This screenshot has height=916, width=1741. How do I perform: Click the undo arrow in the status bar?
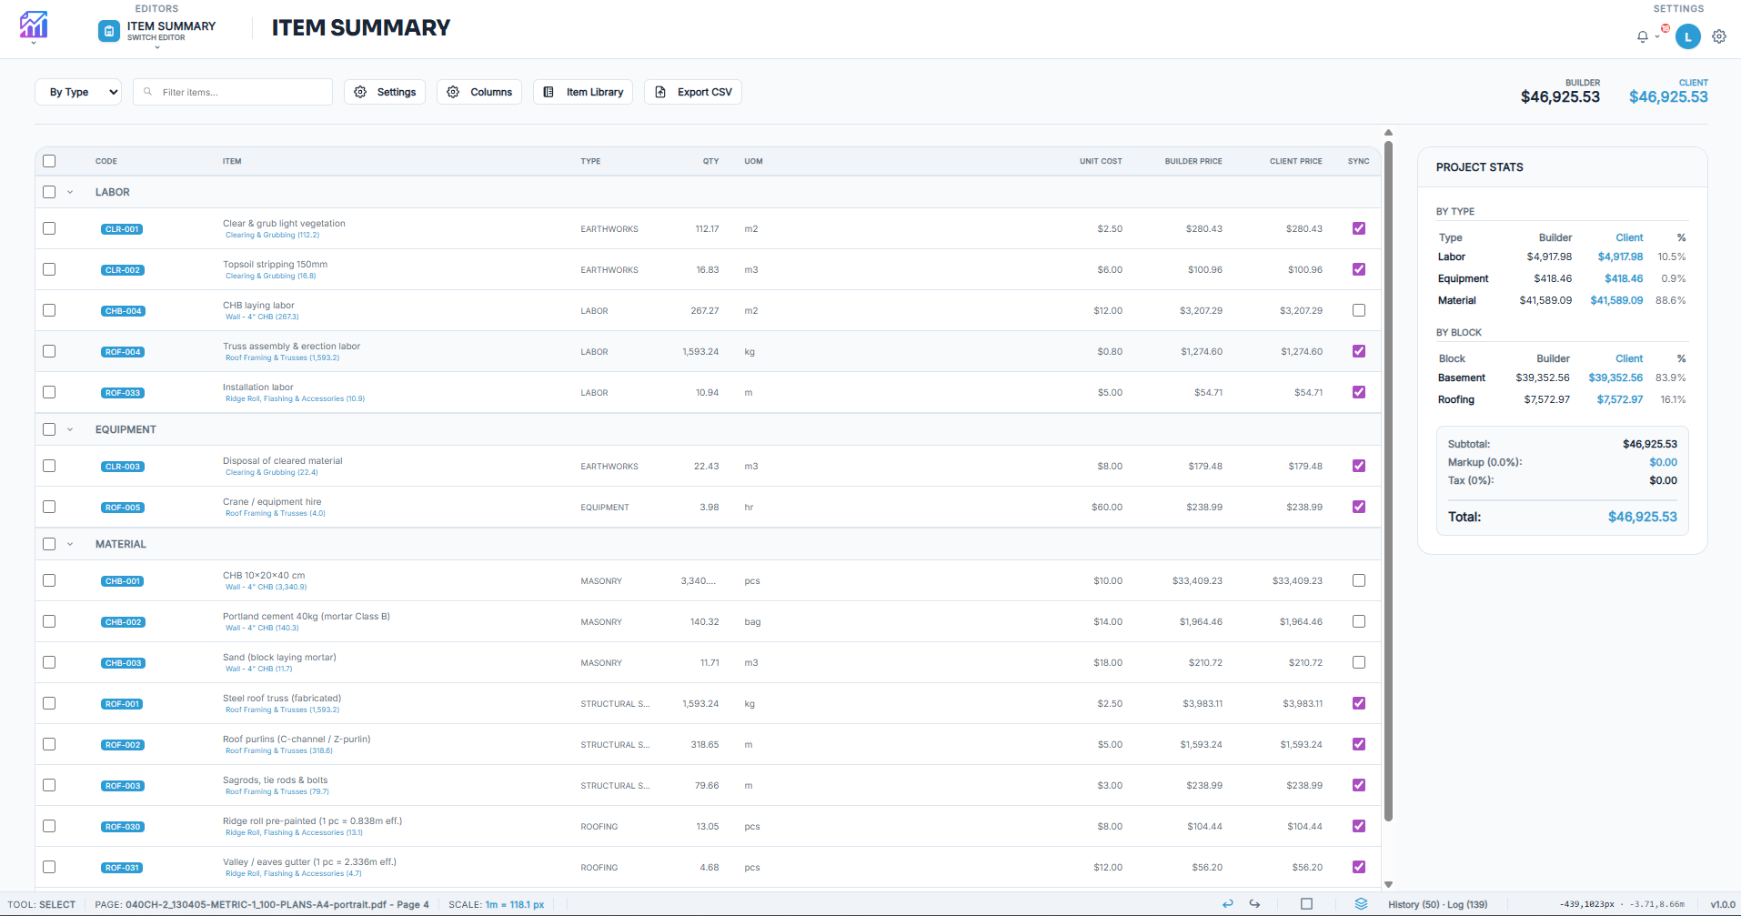[1227, 904]
